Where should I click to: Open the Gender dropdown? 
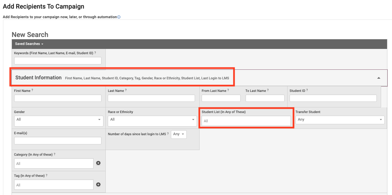[x=59, y=121]
